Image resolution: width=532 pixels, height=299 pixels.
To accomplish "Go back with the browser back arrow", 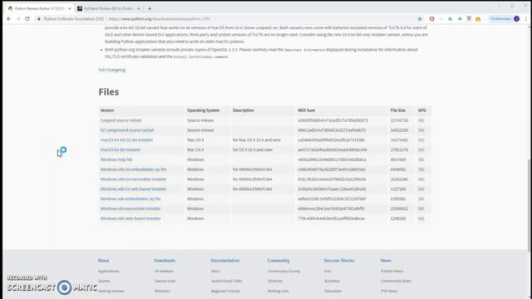I will [9, 19].
